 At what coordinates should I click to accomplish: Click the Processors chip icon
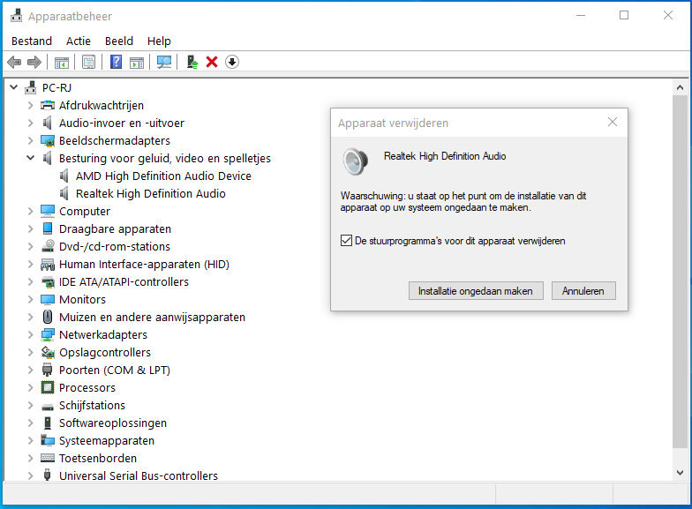tap(48, 387)
